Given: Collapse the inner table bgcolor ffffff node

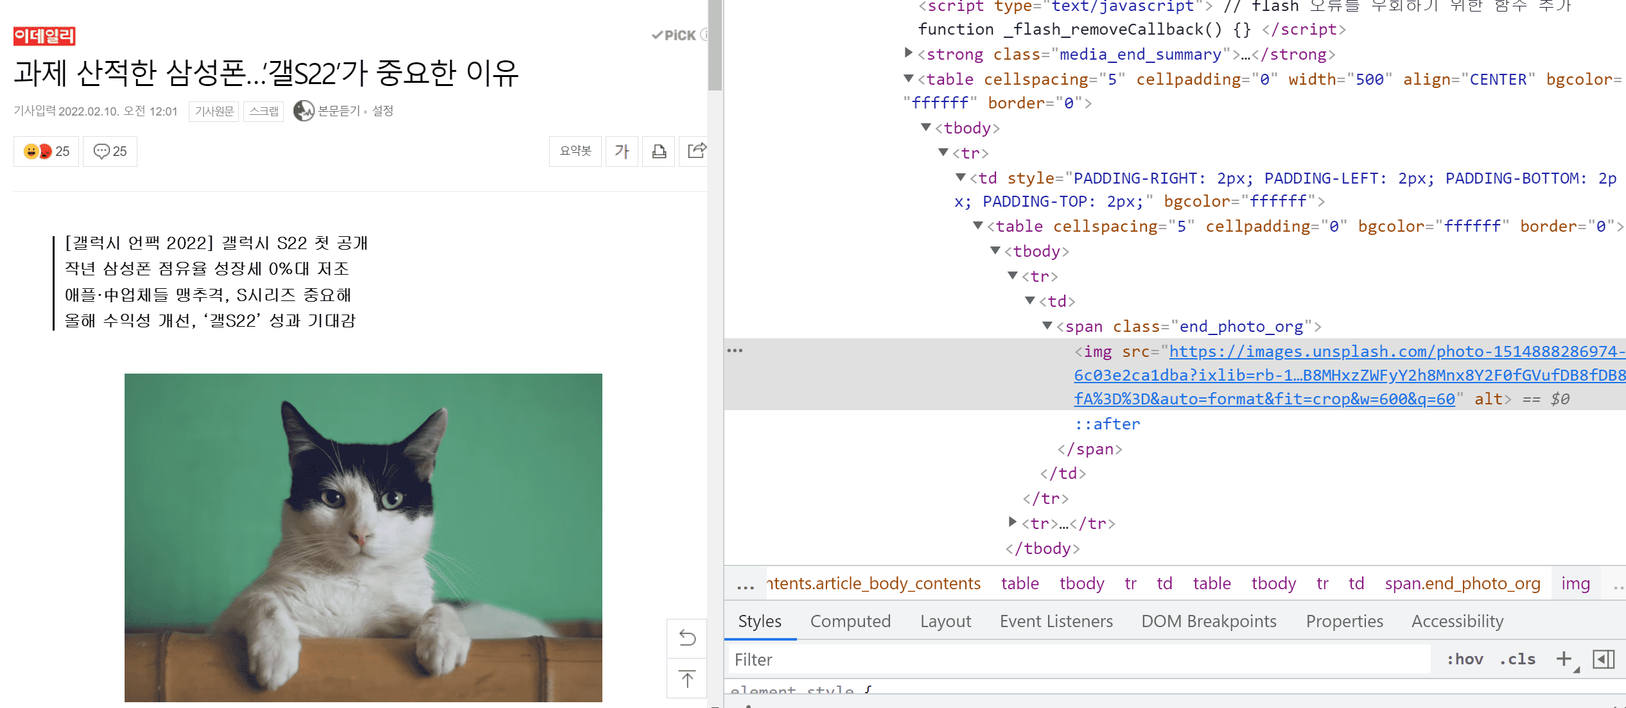Looking at the screenshot, I should coord(977,225).
